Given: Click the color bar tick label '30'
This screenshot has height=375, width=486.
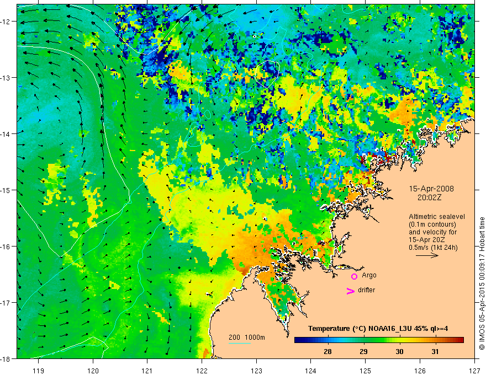Looking at the screenshot, I should point(399,351).
